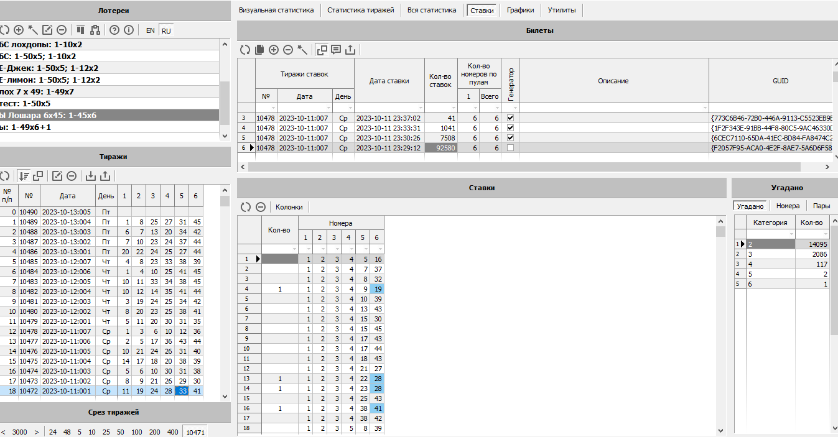Select slice value 10471
Viewport: 838px width, 437px height.
click(x=195, y=432)
